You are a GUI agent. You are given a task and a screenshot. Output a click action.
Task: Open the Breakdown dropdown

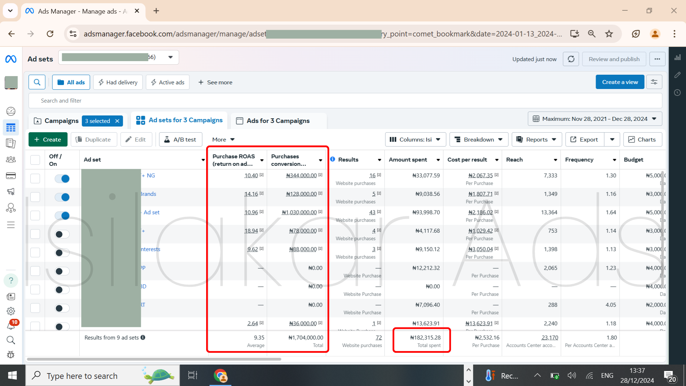[x=479, y=139]
